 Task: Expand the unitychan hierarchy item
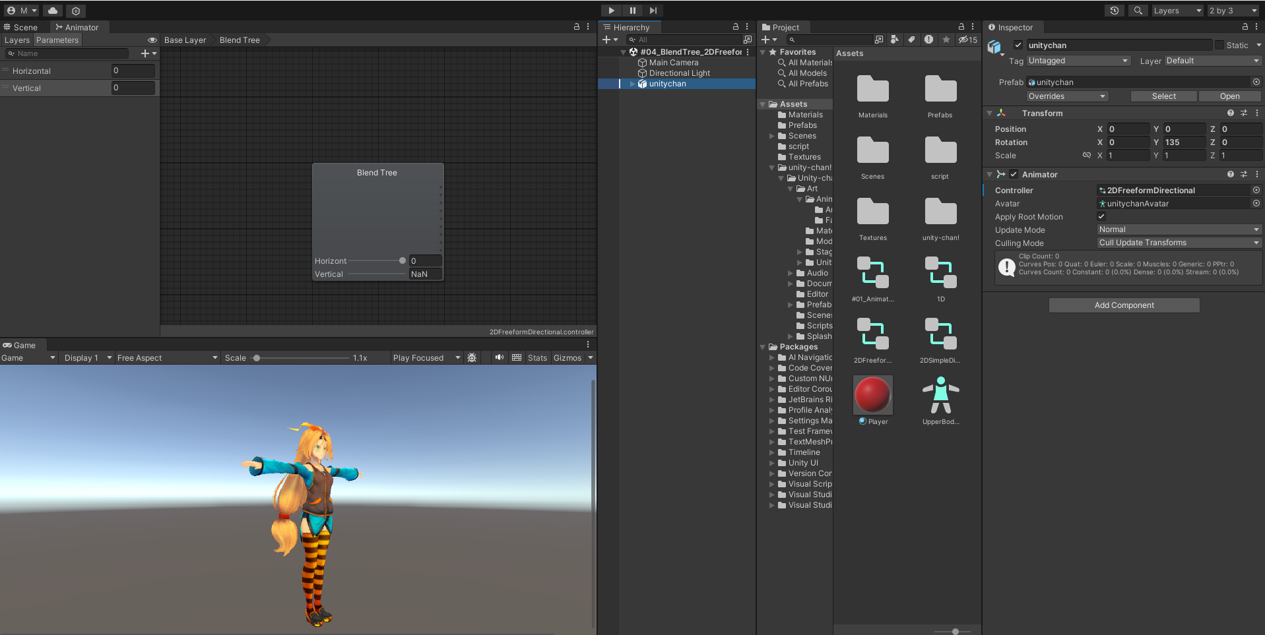click(633, 84)
